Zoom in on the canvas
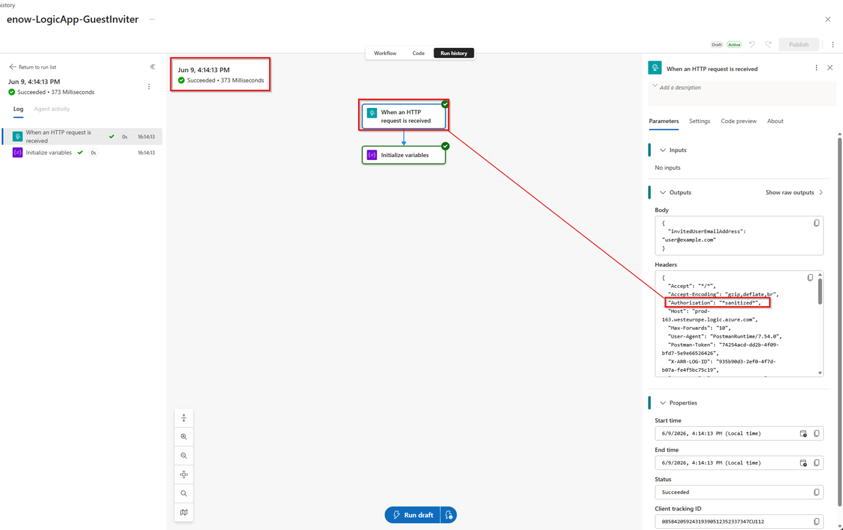The image size is (843, 530). pos(184,437)
